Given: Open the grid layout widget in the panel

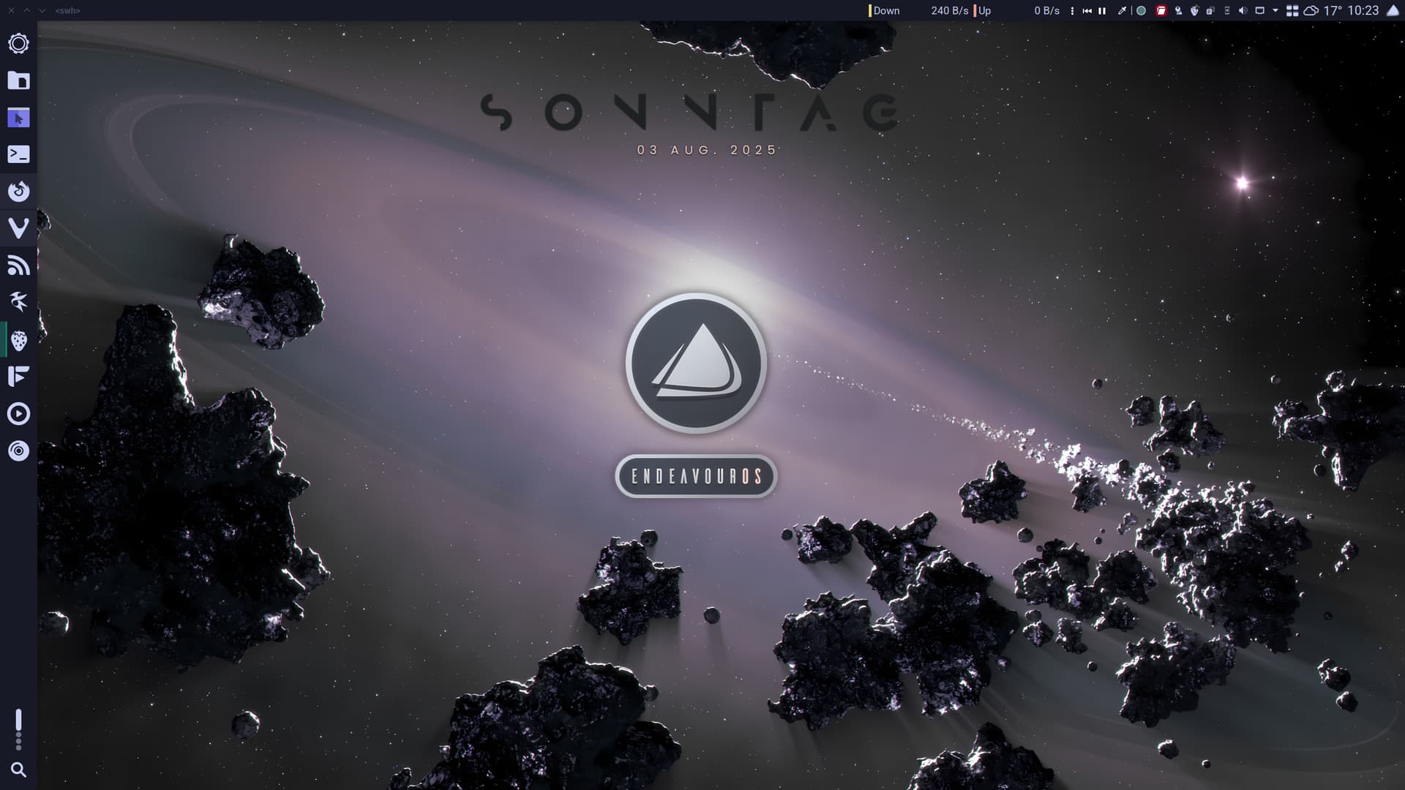Looking at the screenshot, I should pyautogui.click(x=1292, y=11).
